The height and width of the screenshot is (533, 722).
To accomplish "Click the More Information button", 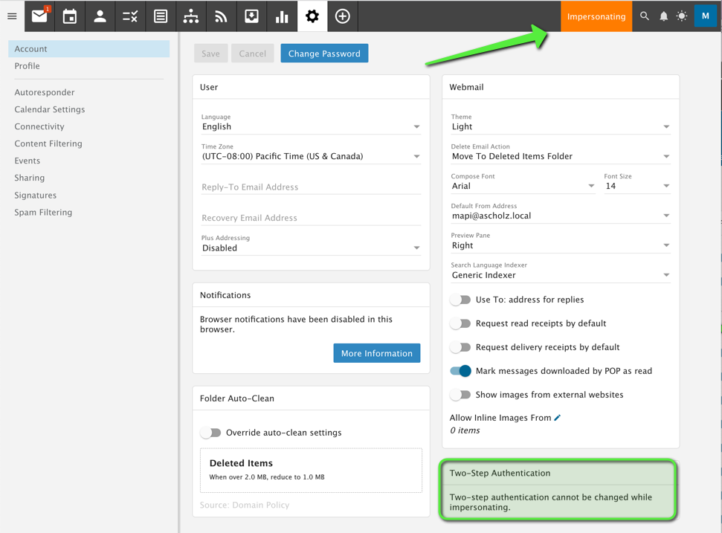I will pos(376,353).
